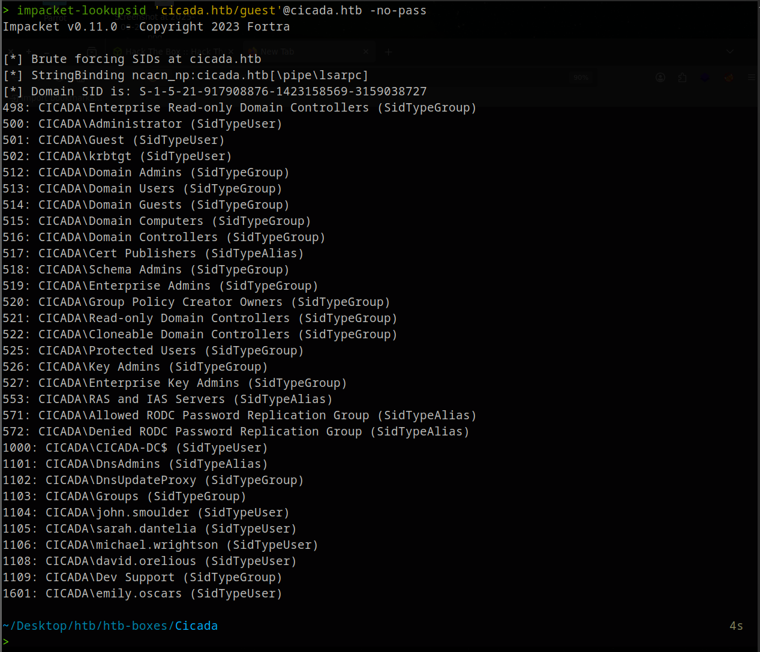This screenshot has width=760, height=652.
Task: Click the Brute forcing SIDs line
Action: 132,59
